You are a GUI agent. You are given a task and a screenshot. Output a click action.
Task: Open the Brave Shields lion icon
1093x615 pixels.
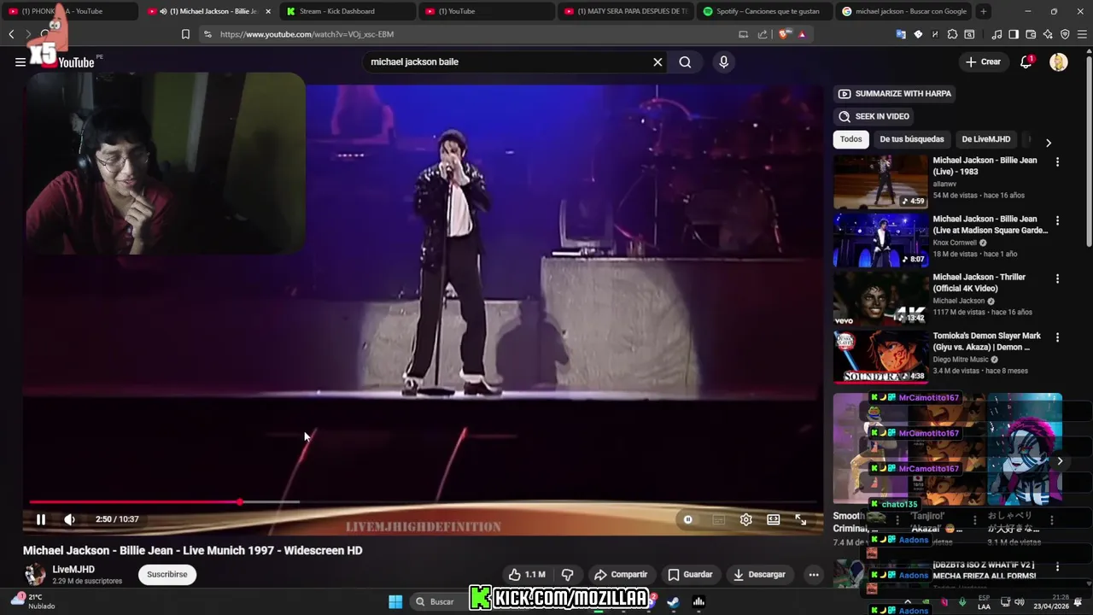pos(783,34)
